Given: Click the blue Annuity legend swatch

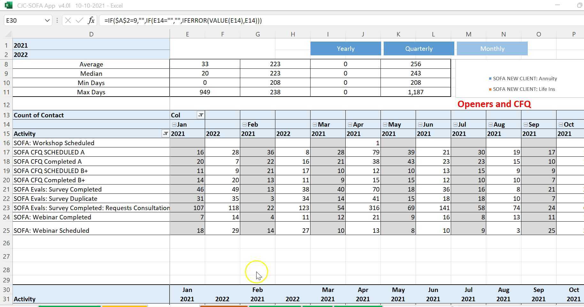Looking at the screenshot, I should (490, 79).
